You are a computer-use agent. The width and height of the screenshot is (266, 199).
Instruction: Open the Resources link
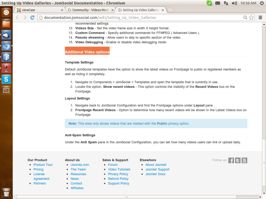[78, 174]
